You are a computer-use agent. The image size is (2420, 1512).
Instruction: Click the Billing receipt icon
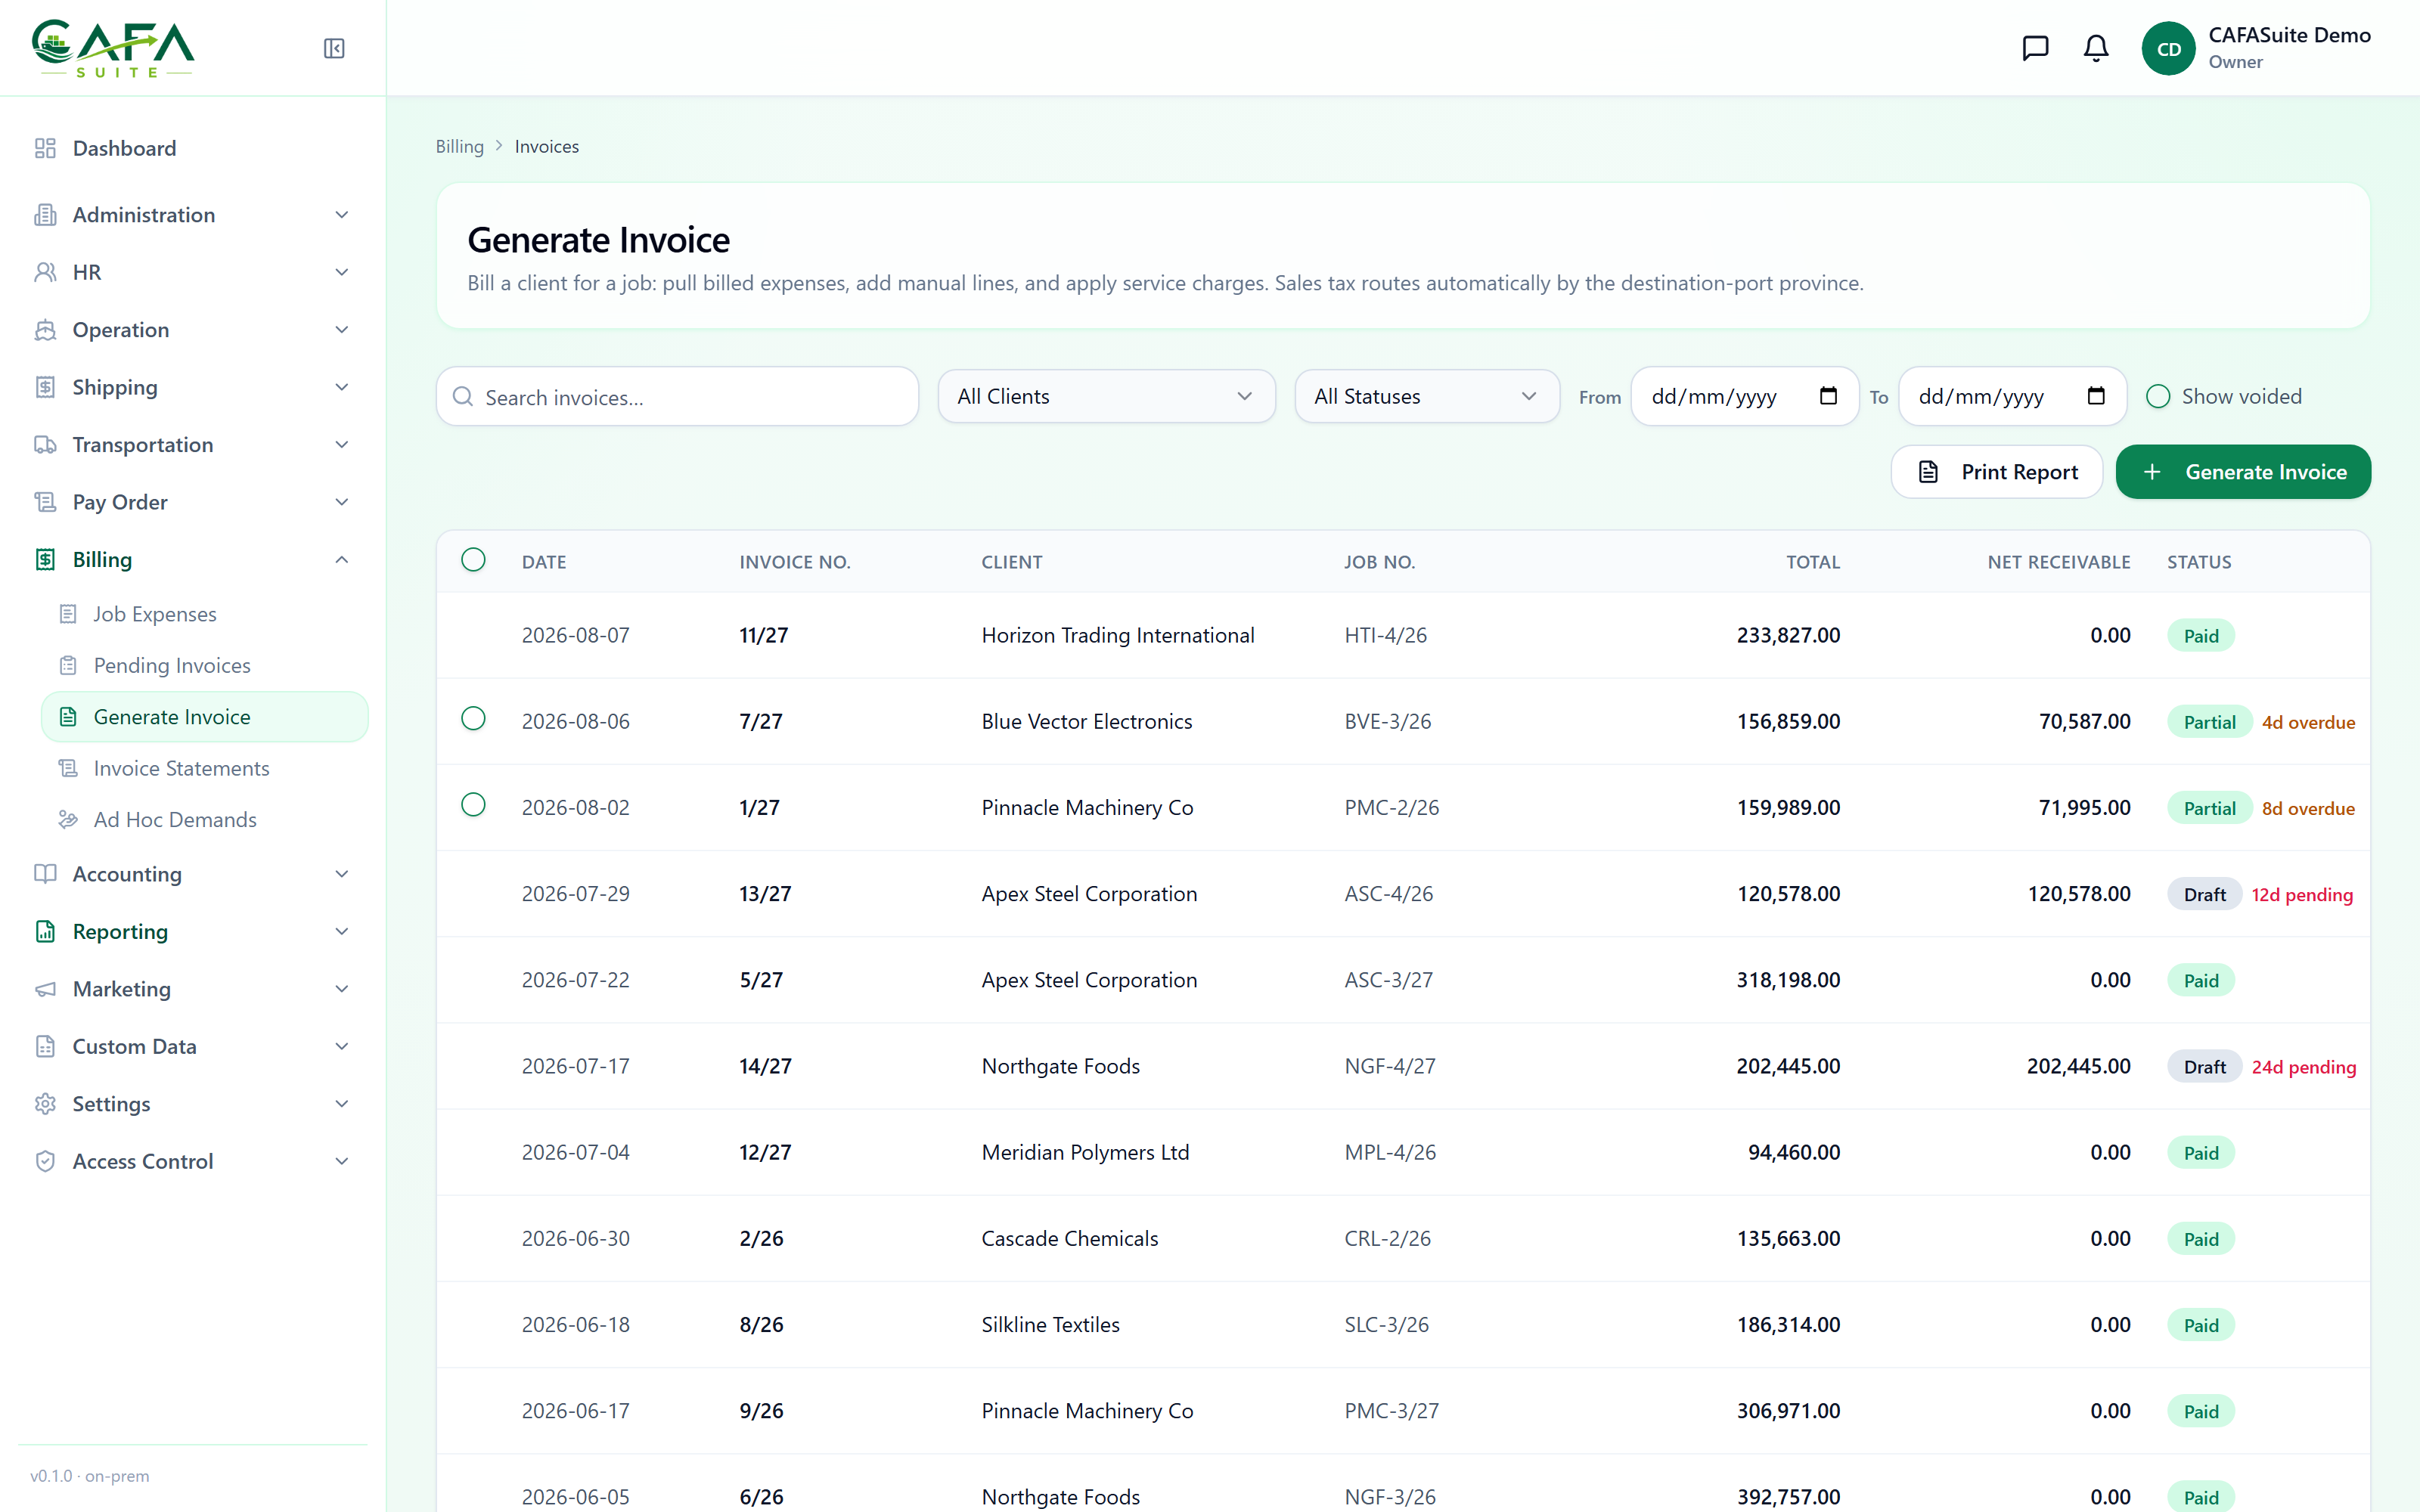(x=45, y=560)
